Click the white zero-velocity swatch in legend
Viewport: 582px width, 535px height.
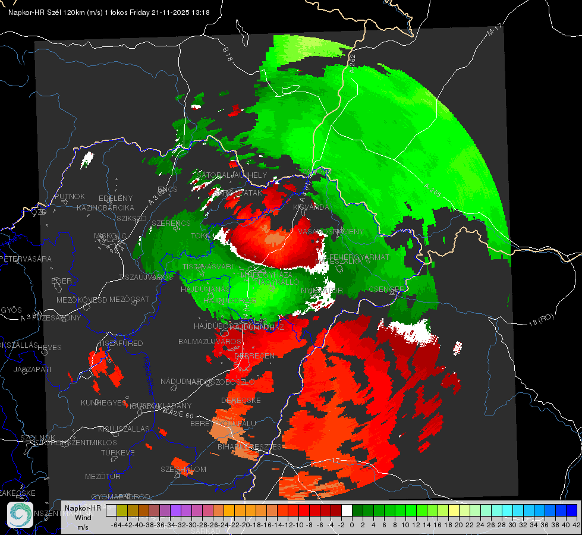(347, 511)
